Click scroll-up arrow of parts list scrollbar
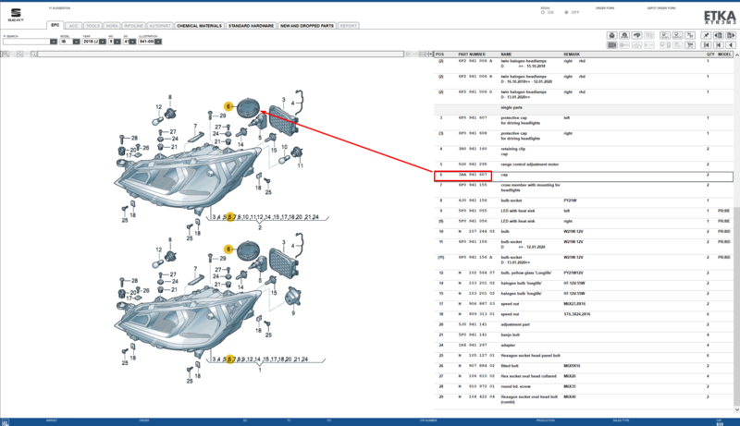 pyautogui.click(x=736, y=55)
